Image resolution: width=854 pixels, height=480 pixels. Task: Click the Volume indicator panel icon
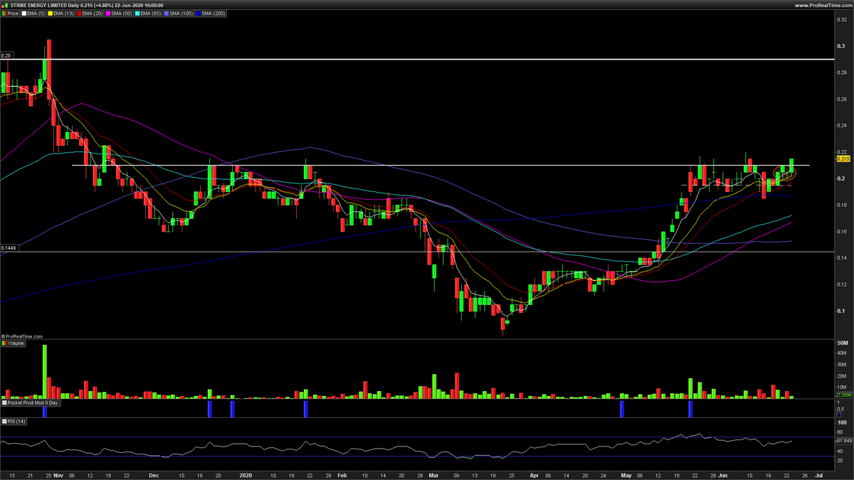[x=4, y=342]
